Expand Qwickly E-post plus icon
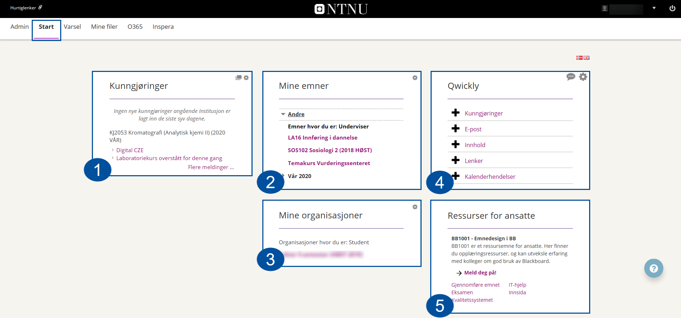Image resolution: width=681 pixels, height=318 pixels. [x=455, y=128]
